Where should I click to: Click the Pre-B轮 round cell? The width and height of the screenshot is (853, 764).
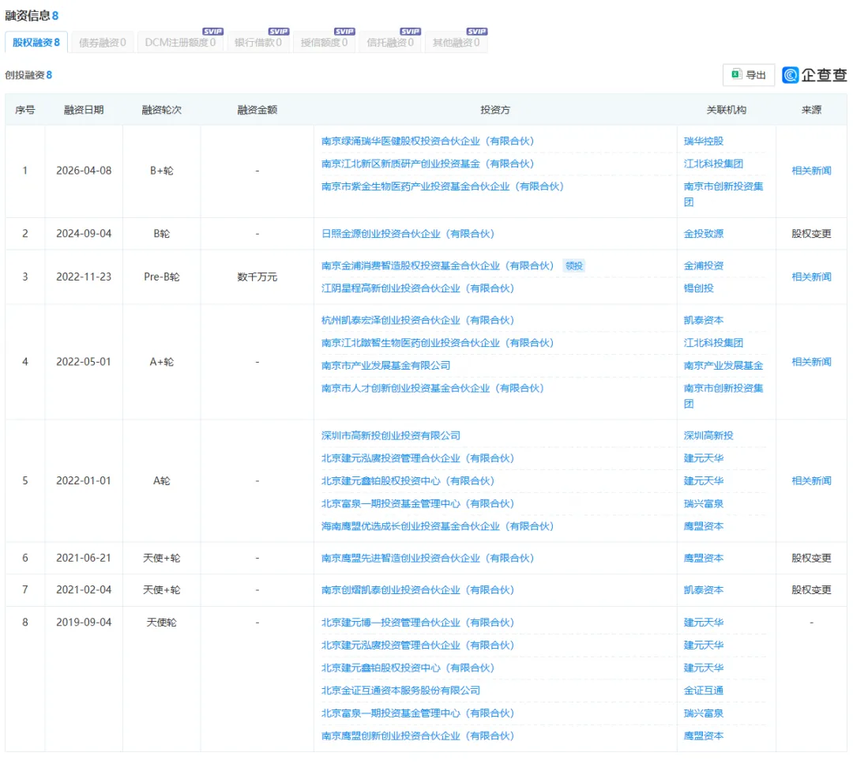(x=162, y=277)
